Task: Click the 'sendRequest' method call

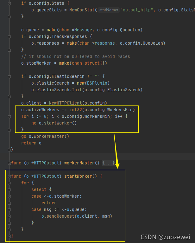Action: [x=60, y=216]
